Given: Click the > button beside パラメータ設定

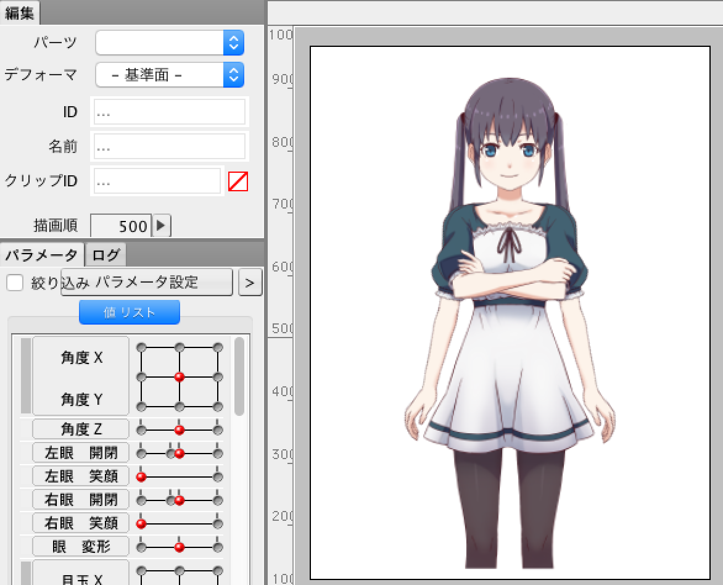Looking at the screenshot, I should coord(250,283).
